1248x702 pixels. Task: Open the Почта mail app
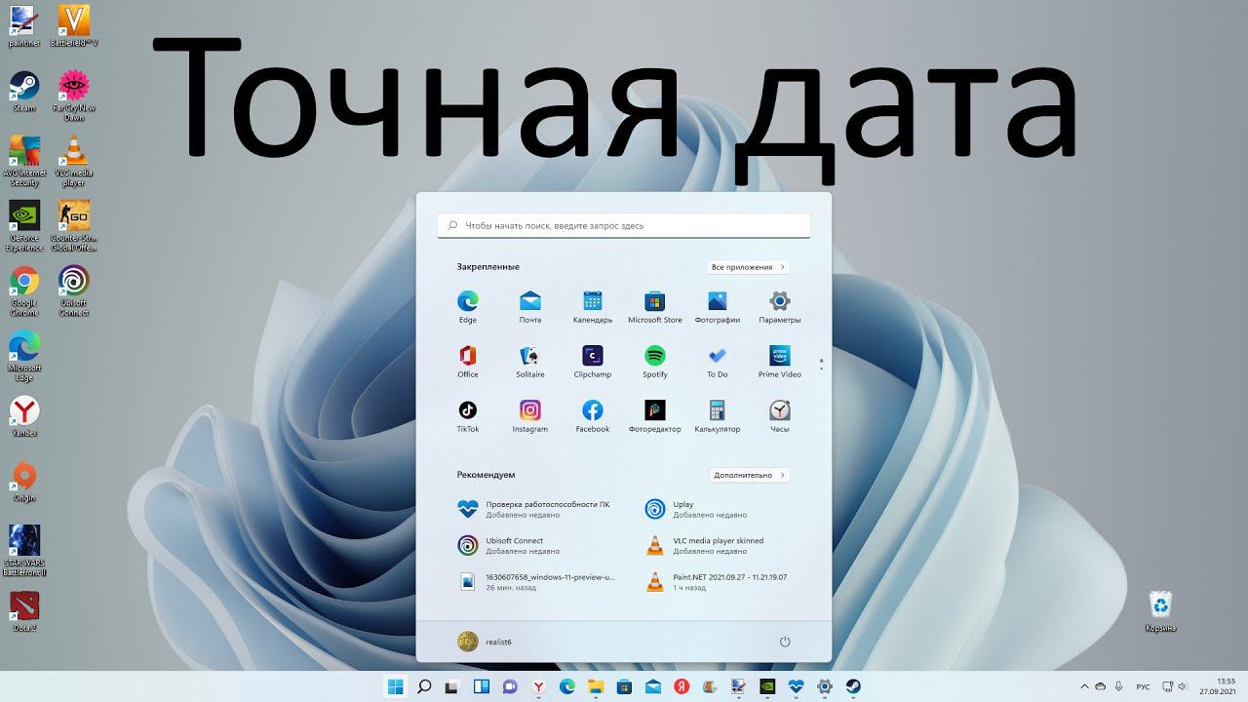pyautogui.click(x=530, y=306)
